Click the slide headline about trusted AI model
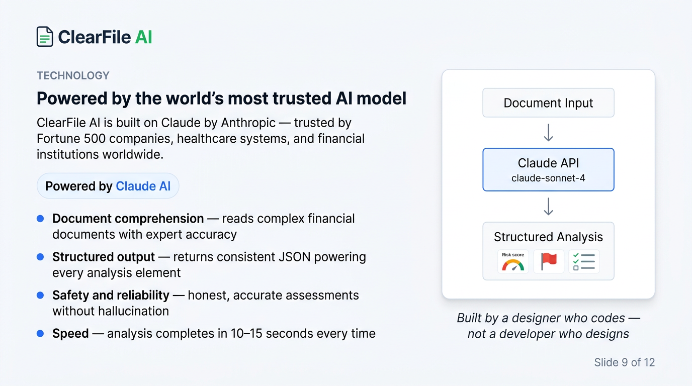This screenshot has height=386, width=692. [x=221, y=99]
